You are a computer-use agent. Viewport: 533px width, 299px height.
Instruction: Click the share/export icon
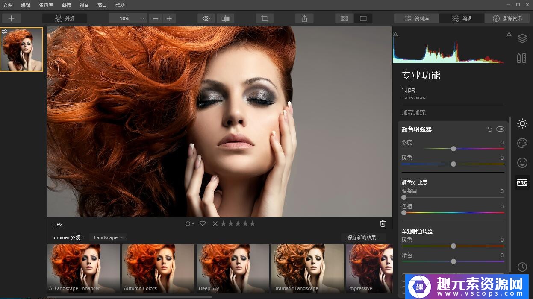click(304, 18)
